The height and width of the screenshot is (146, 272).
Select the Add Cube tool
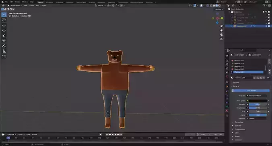4,56
